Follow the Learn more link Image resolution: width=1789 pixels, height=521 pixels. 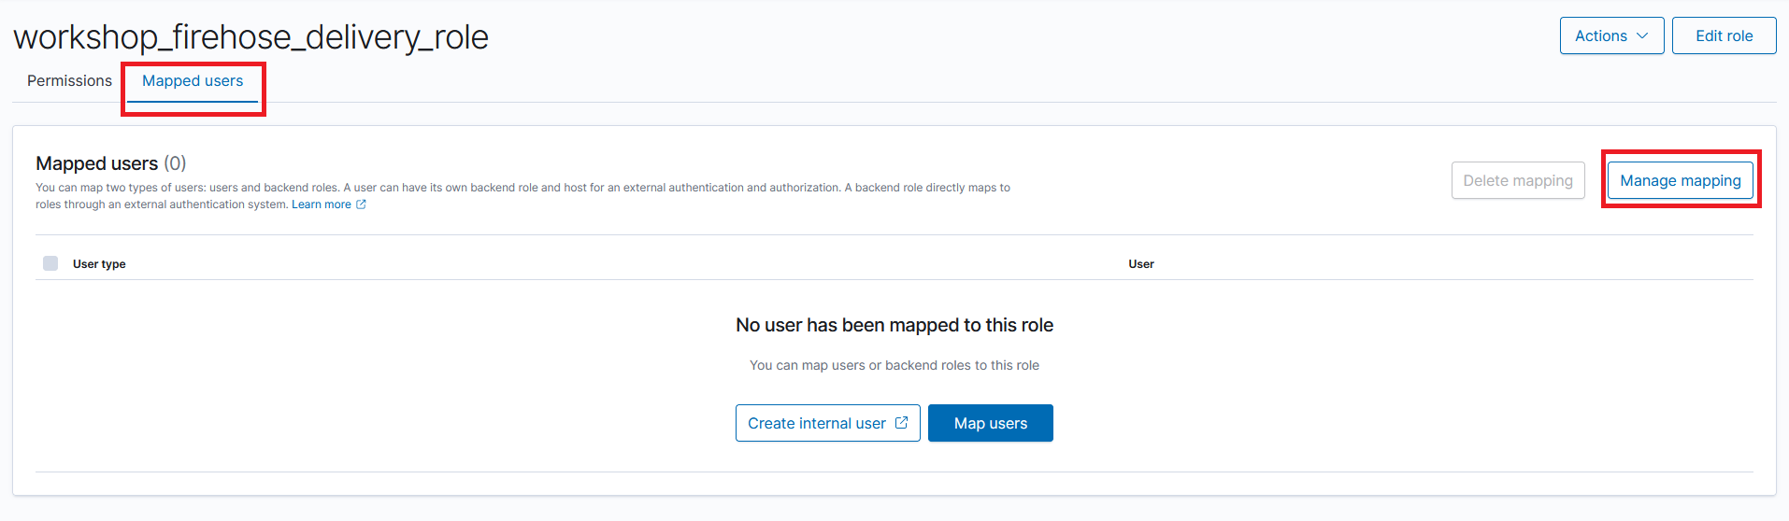click(322, 204)
